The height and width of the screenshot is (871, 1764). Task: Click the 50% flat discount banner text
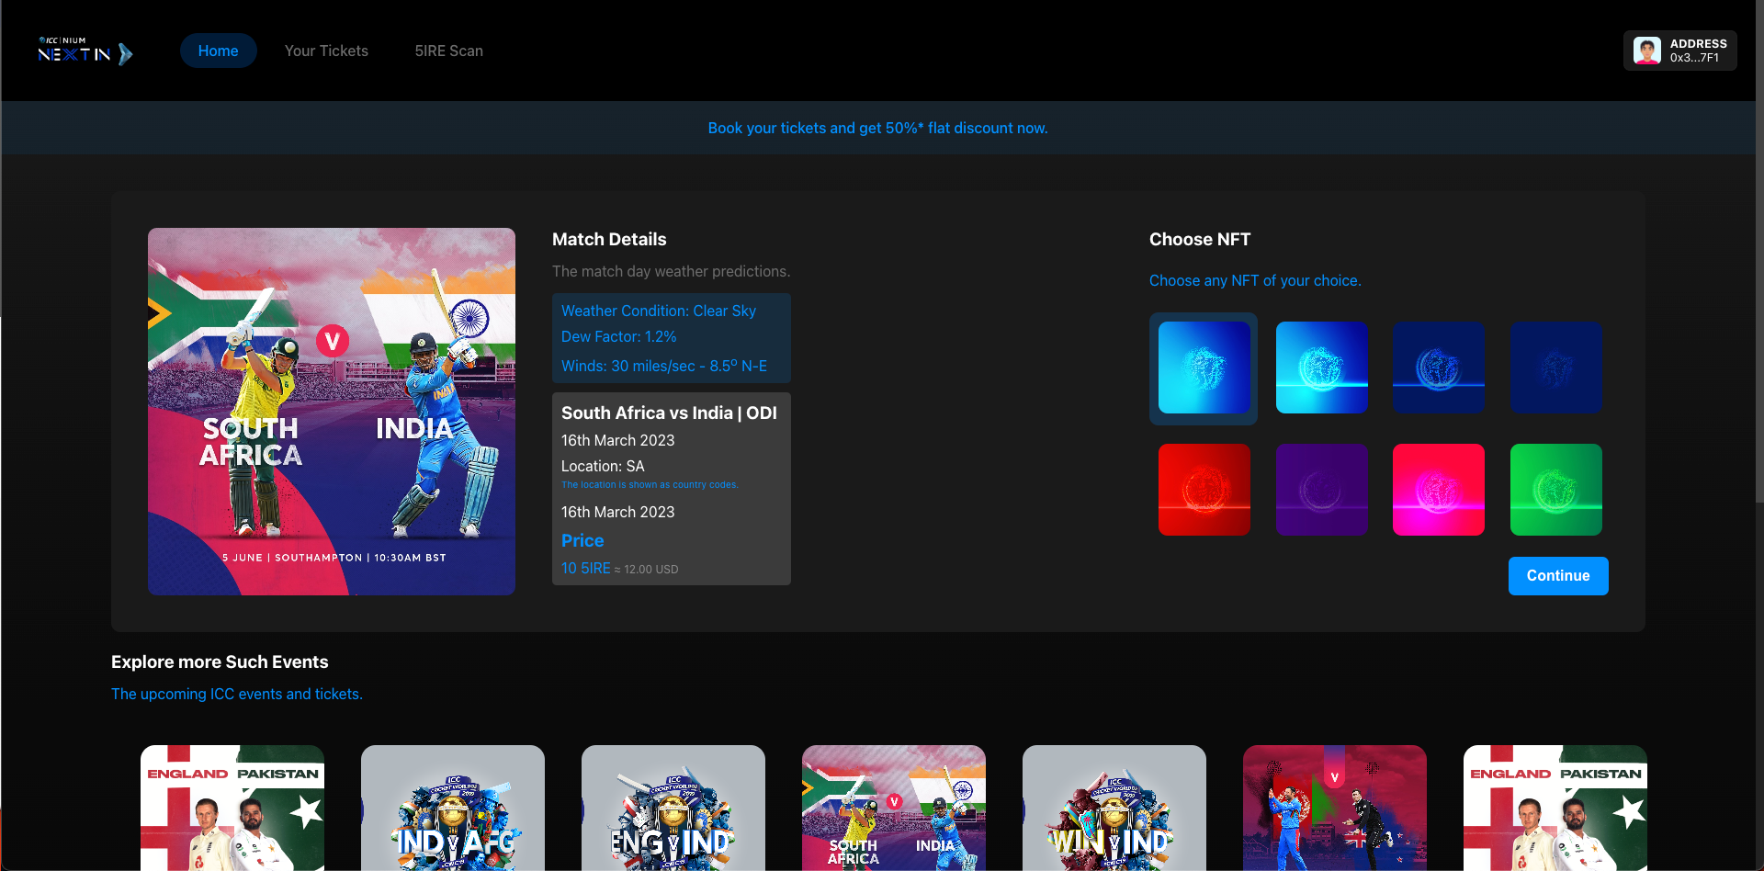click(877, 128)
